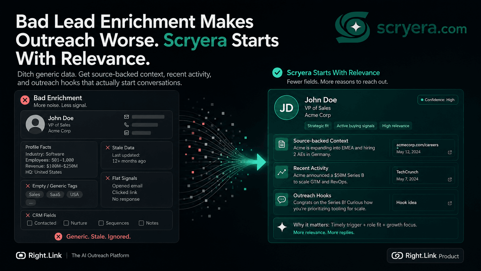Click the X icon beside CRM Fields

[28, 215]
